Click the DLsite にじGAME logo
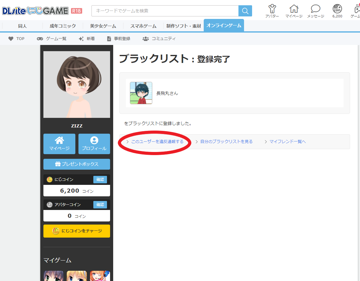This screenshot has height=281, width=360. point(35,11)
